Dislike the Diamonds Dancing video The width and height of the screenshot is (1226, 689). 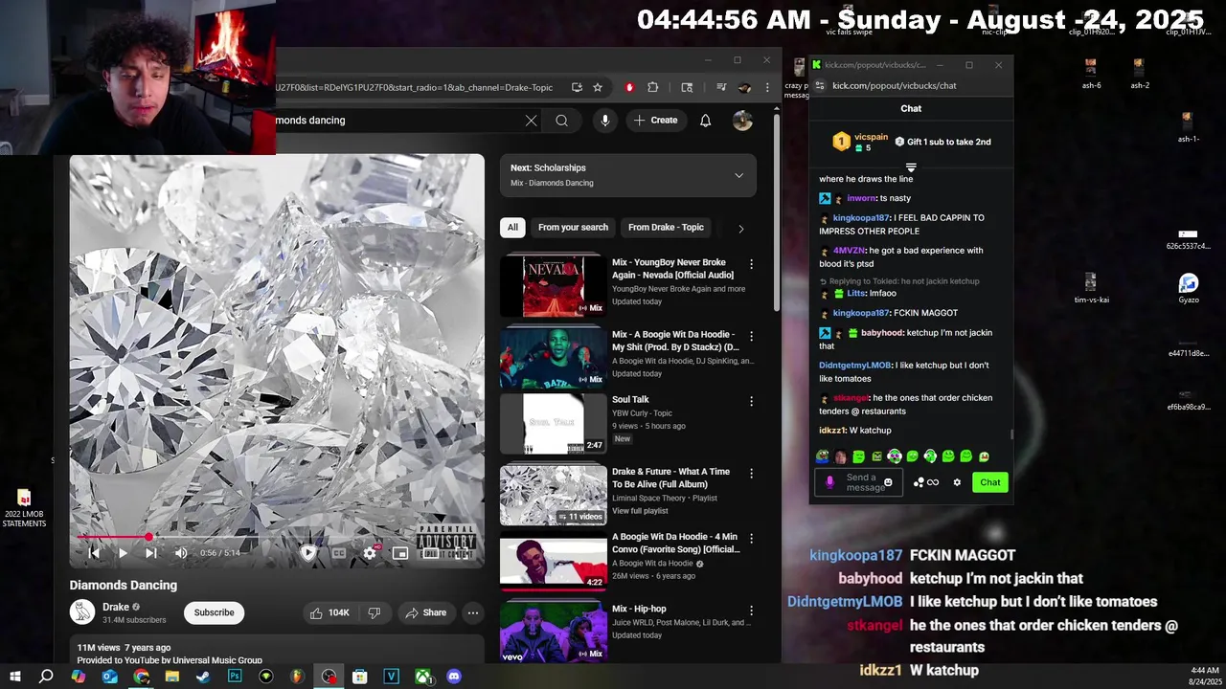[375, 612]
